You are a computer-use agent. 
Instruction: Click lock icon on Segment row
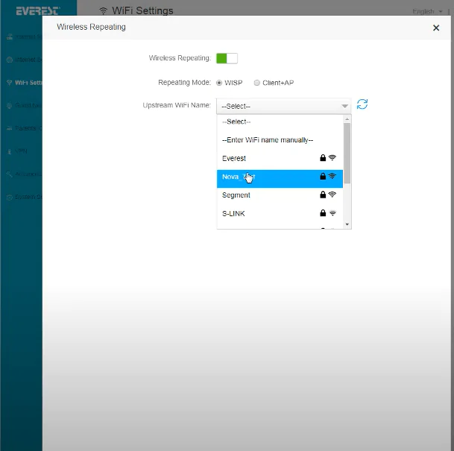pos(323,195)
